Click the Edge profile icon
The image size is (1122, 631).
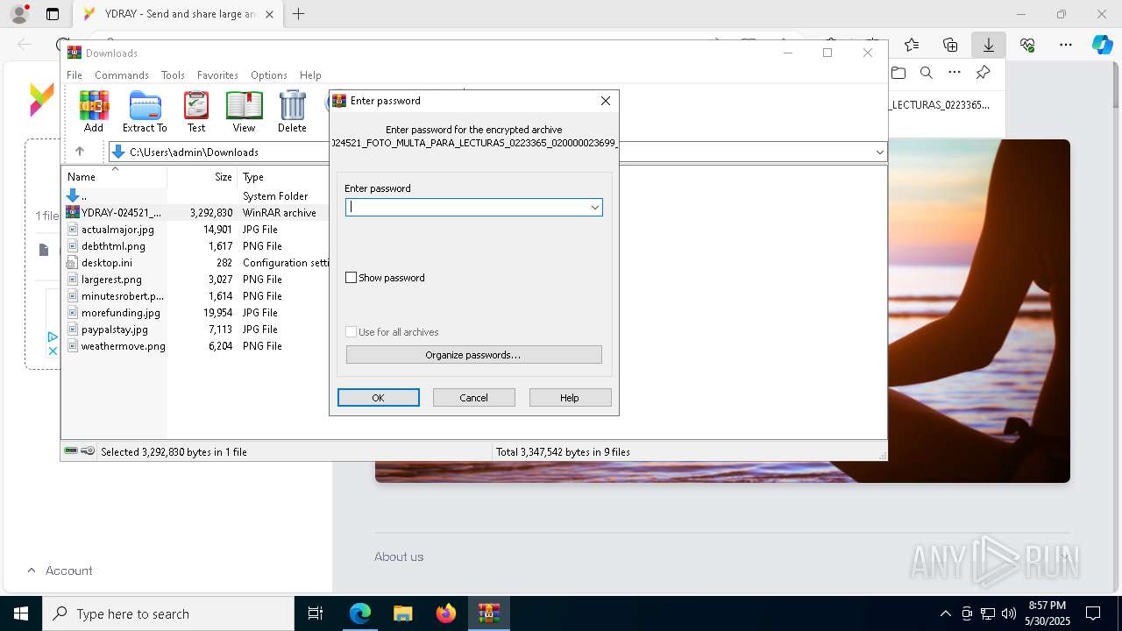pos(19,14)
